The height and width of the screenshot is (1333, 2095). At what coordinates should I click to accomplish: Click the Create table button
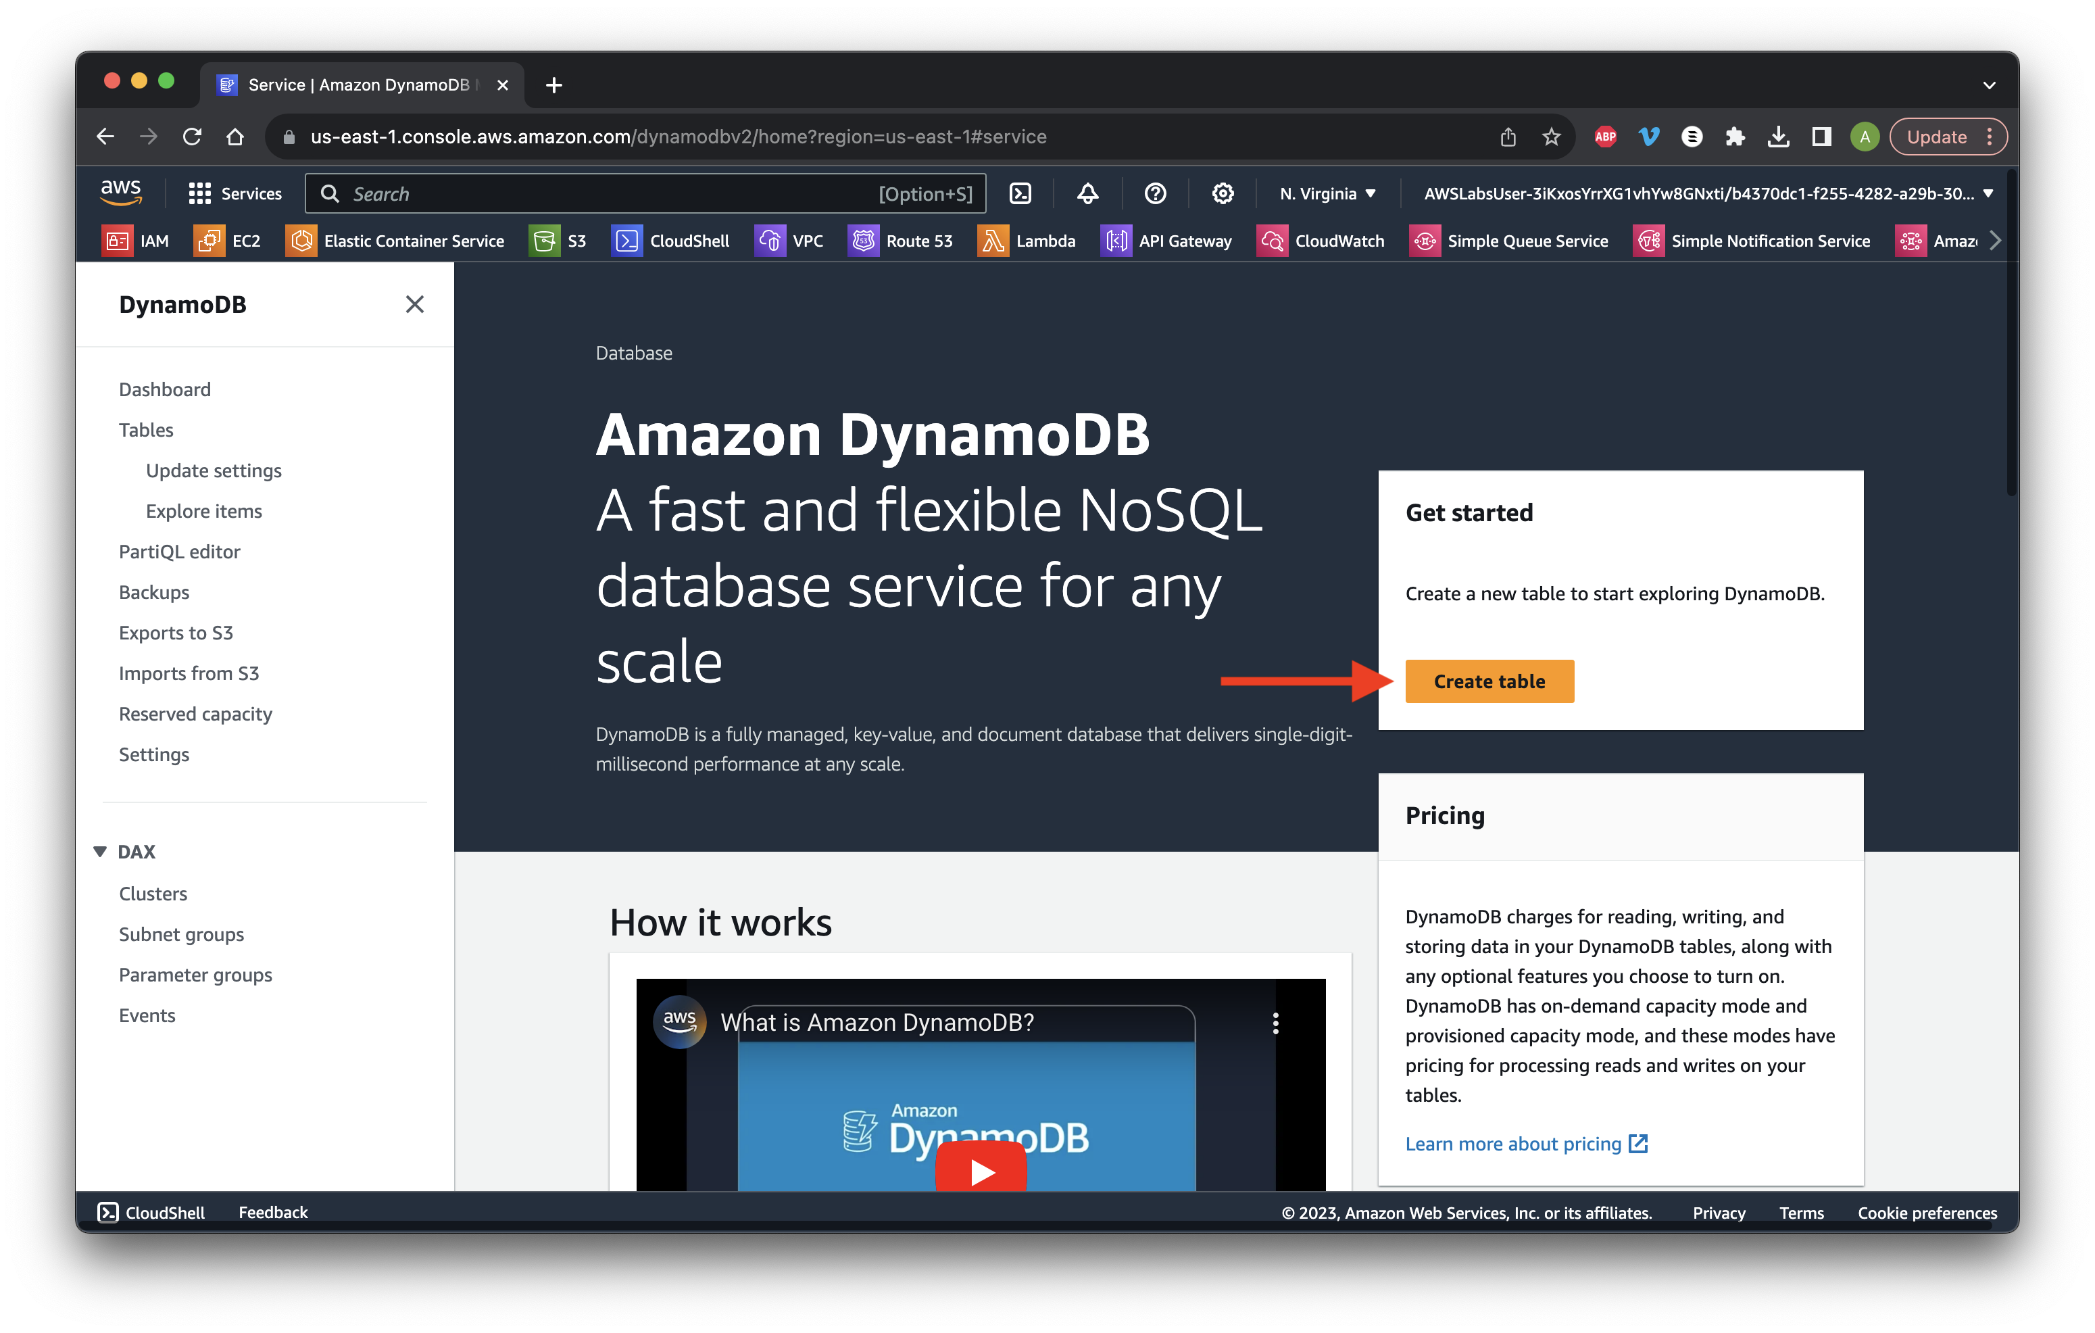1489,681
